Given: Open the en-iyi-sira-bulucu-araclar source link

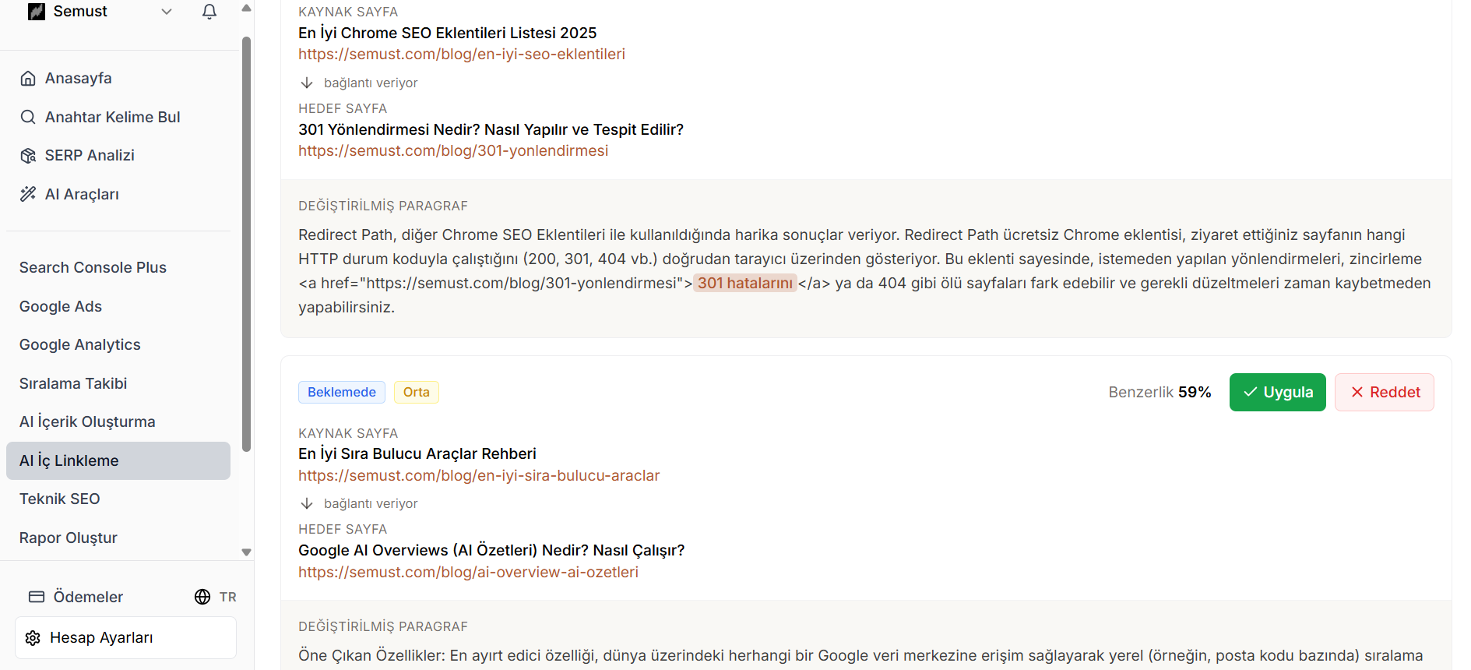Looking at the screenshot, I should point(478,475).
